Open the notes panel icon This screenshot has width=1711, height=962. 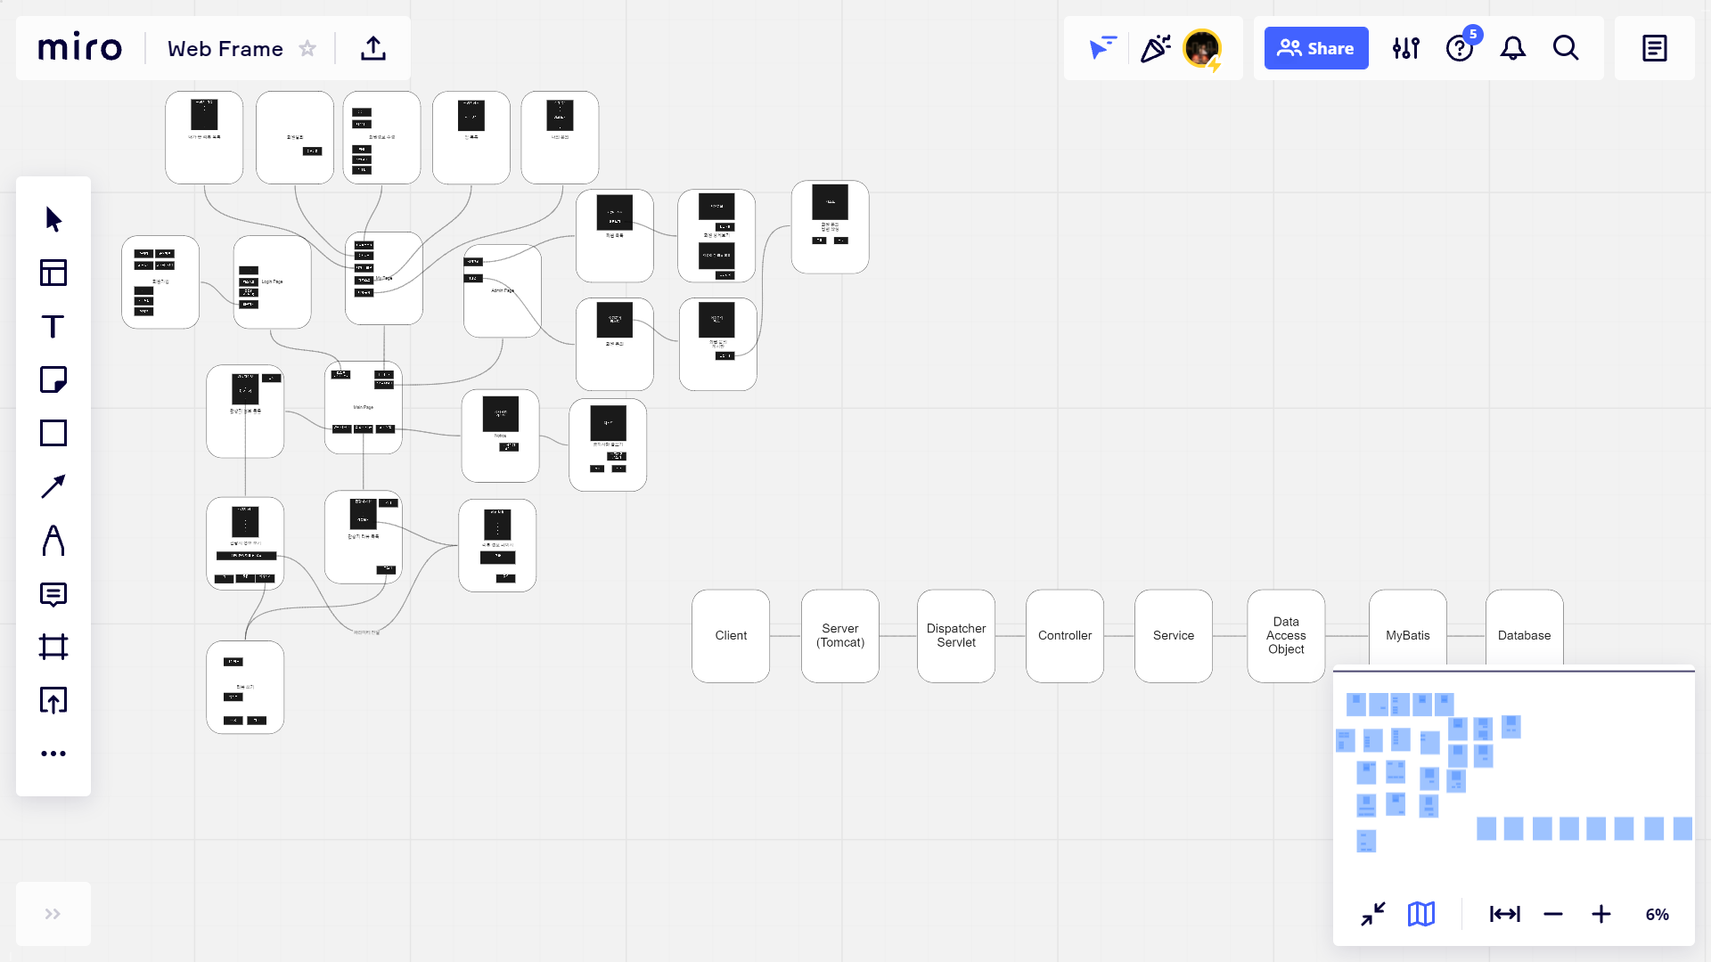point(1655,48)
